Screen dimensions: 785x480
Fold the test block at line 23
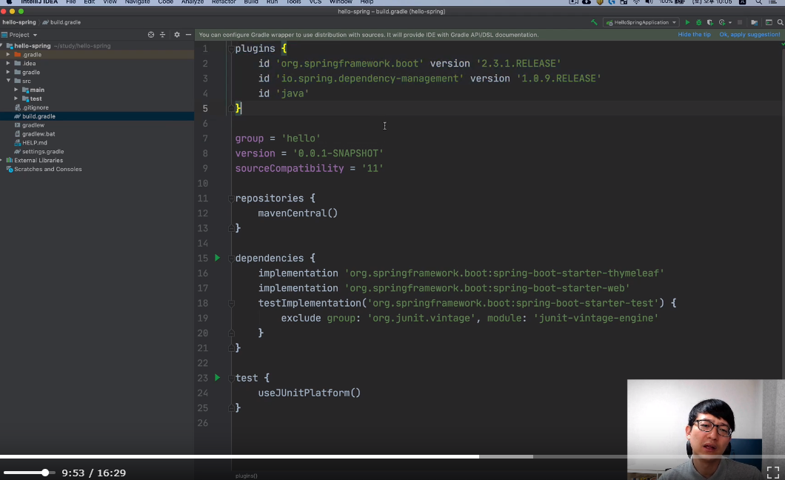231,378
